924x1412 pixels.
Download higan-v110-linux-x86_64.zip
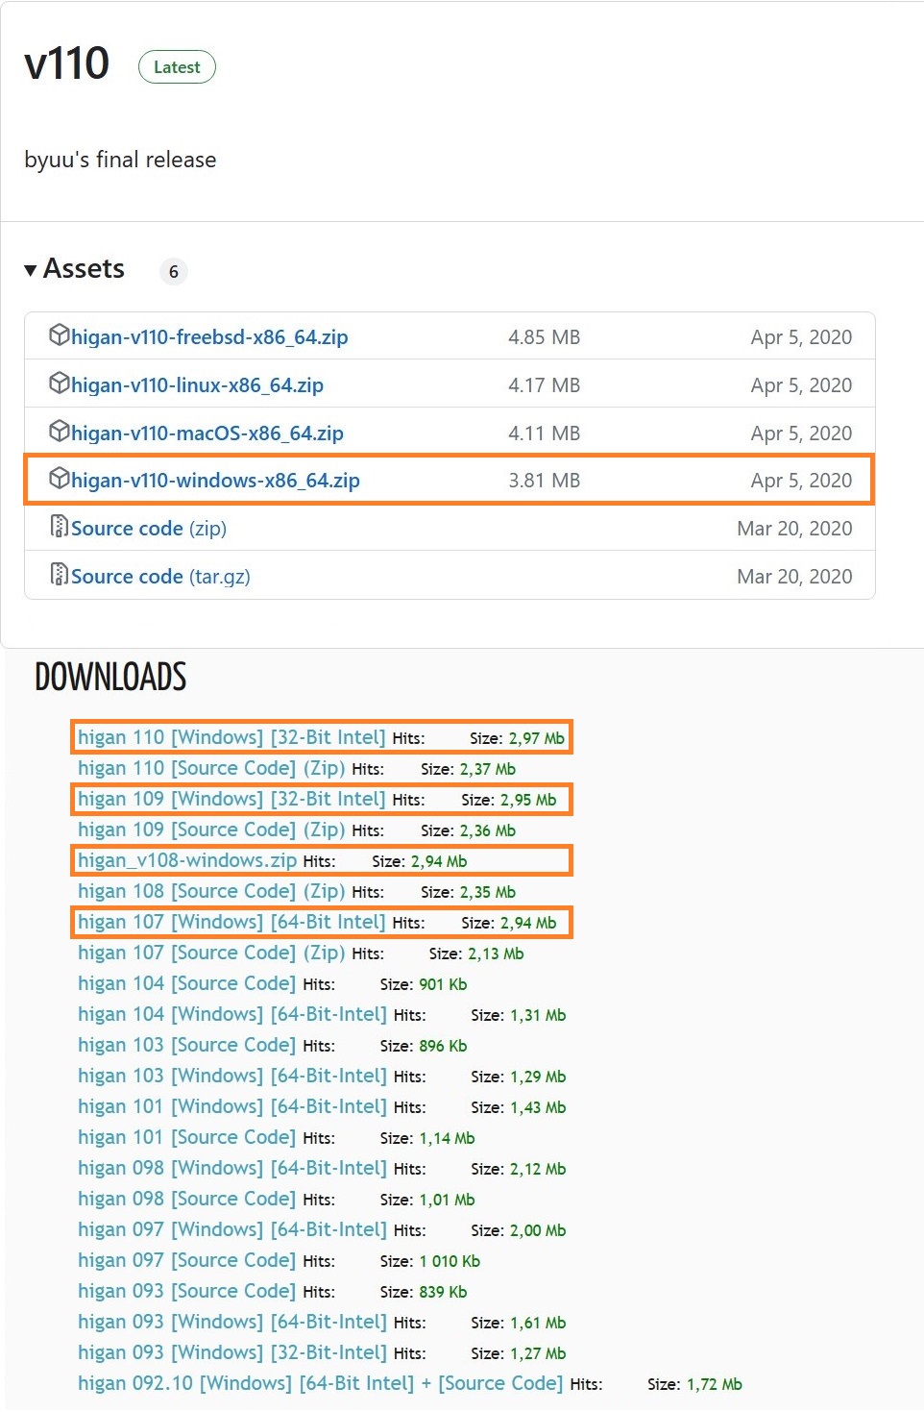click(197, 385)
